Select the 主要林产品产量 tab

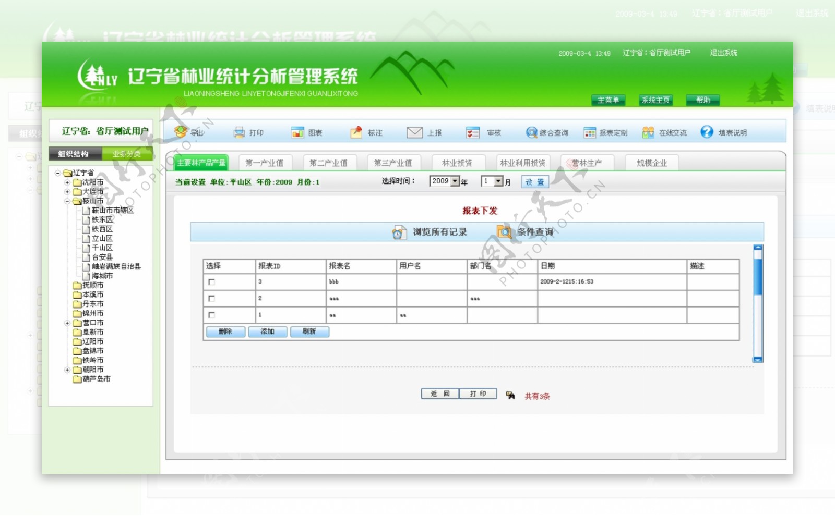tap(201, 163)
